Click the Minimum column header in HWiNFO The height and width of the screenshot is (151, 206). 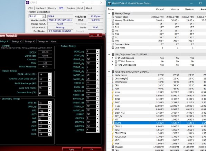pos(172,9)
